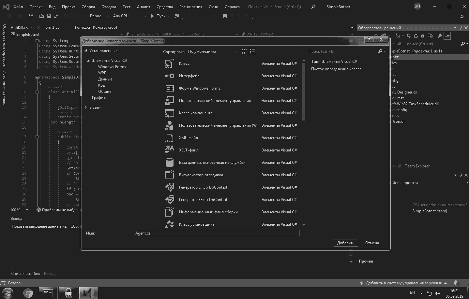This screenshot has width=469, height=299.
Task: Open the dialog help question-mark button
Action: pyautogui.click(x=369, y=39)
